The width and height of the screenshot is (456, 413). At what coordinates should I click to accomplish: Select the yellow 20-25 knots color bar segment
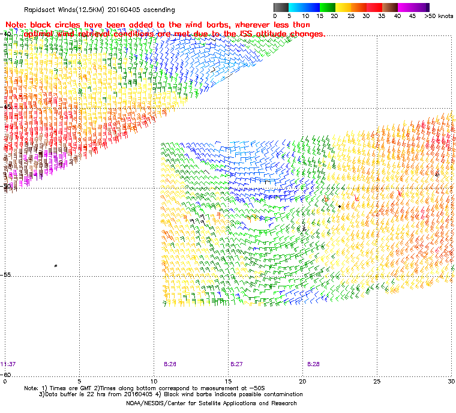tap(343, 7)
